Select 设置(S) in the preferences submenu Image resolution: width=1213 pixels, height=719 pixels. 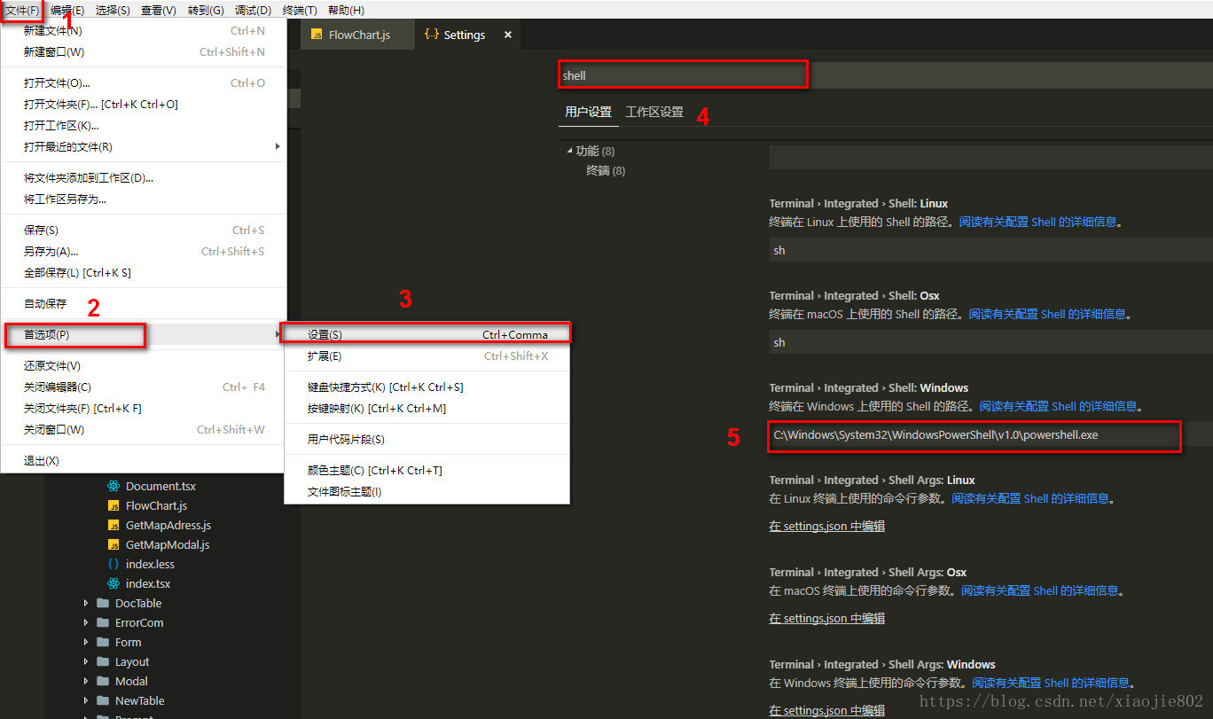pyautogui.click(x=427, y=335)
